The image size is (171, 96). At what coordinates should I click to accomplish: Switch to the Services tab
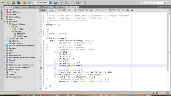tap(24, 7)
